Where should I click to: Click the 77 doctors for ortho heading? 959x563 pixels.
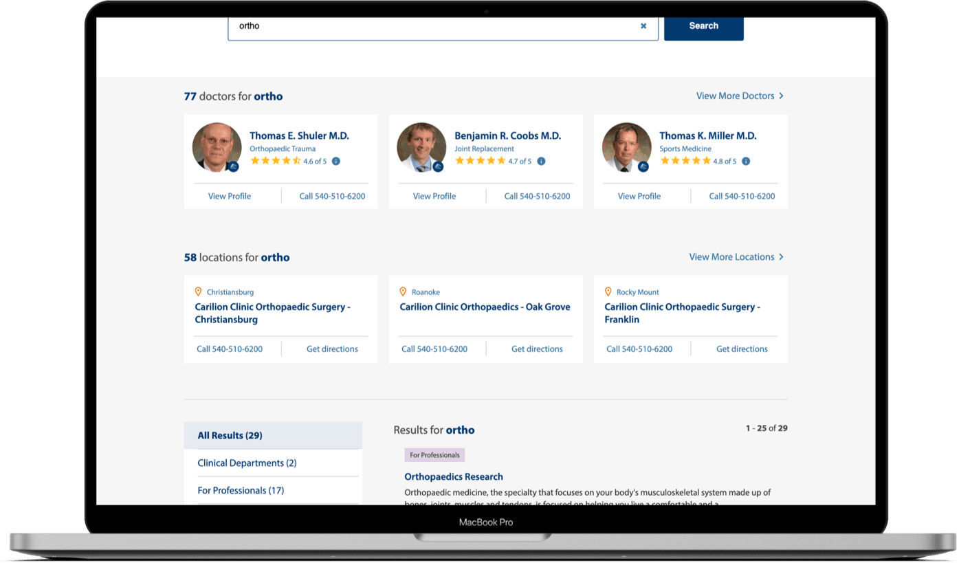tap(233, 97)
